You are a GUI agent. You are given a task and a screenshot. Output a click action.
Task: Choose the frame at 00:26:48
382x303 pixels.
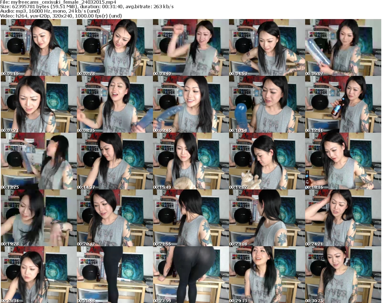click(115, 275)
